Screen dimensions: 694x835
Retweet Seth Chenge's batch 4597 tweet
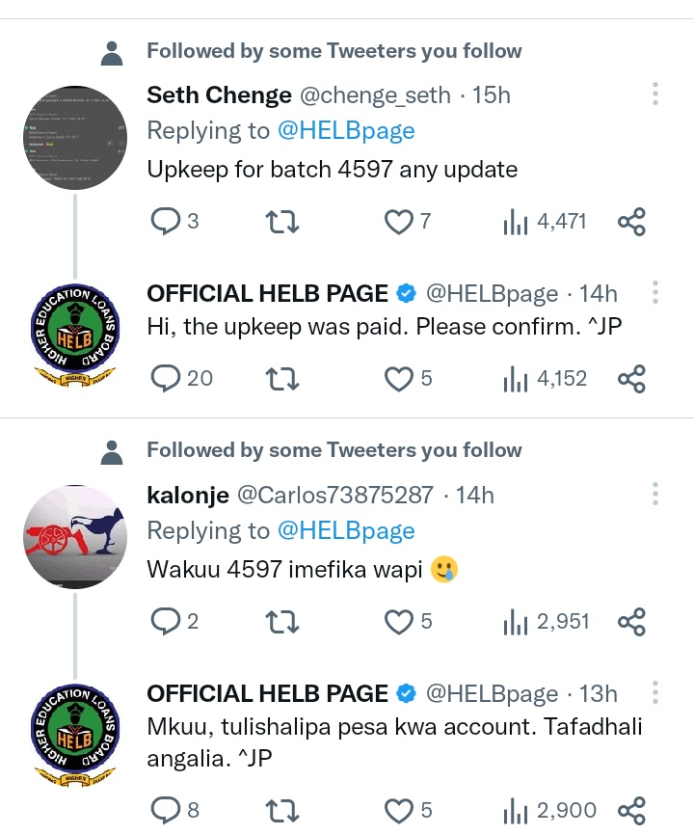click(x=282, y=222)
